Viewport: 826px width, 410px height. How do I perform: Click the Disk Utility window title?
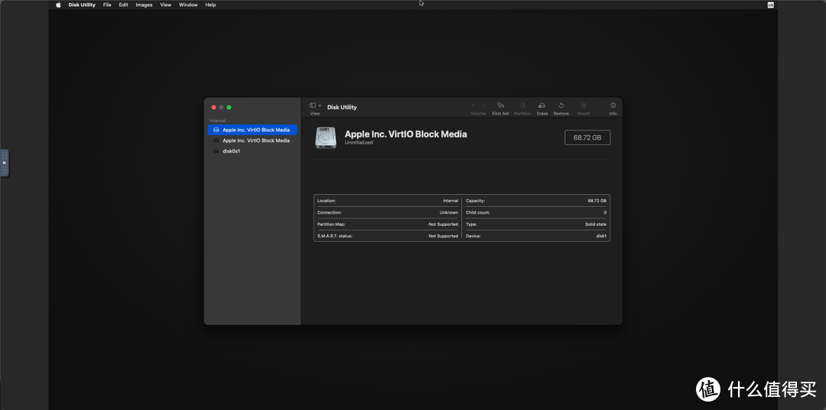click(342, 107)
